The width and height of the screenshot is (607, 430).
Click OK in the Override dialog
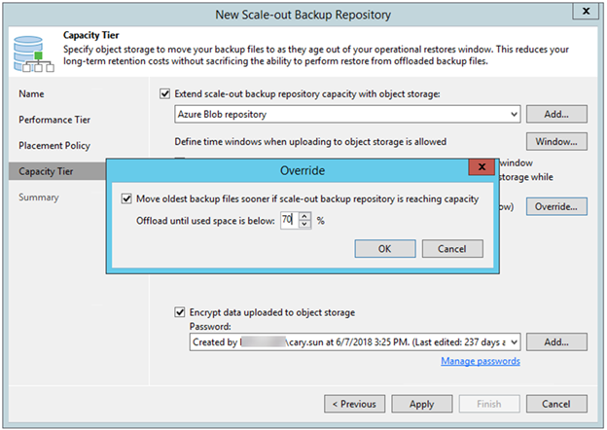point(384,248)
